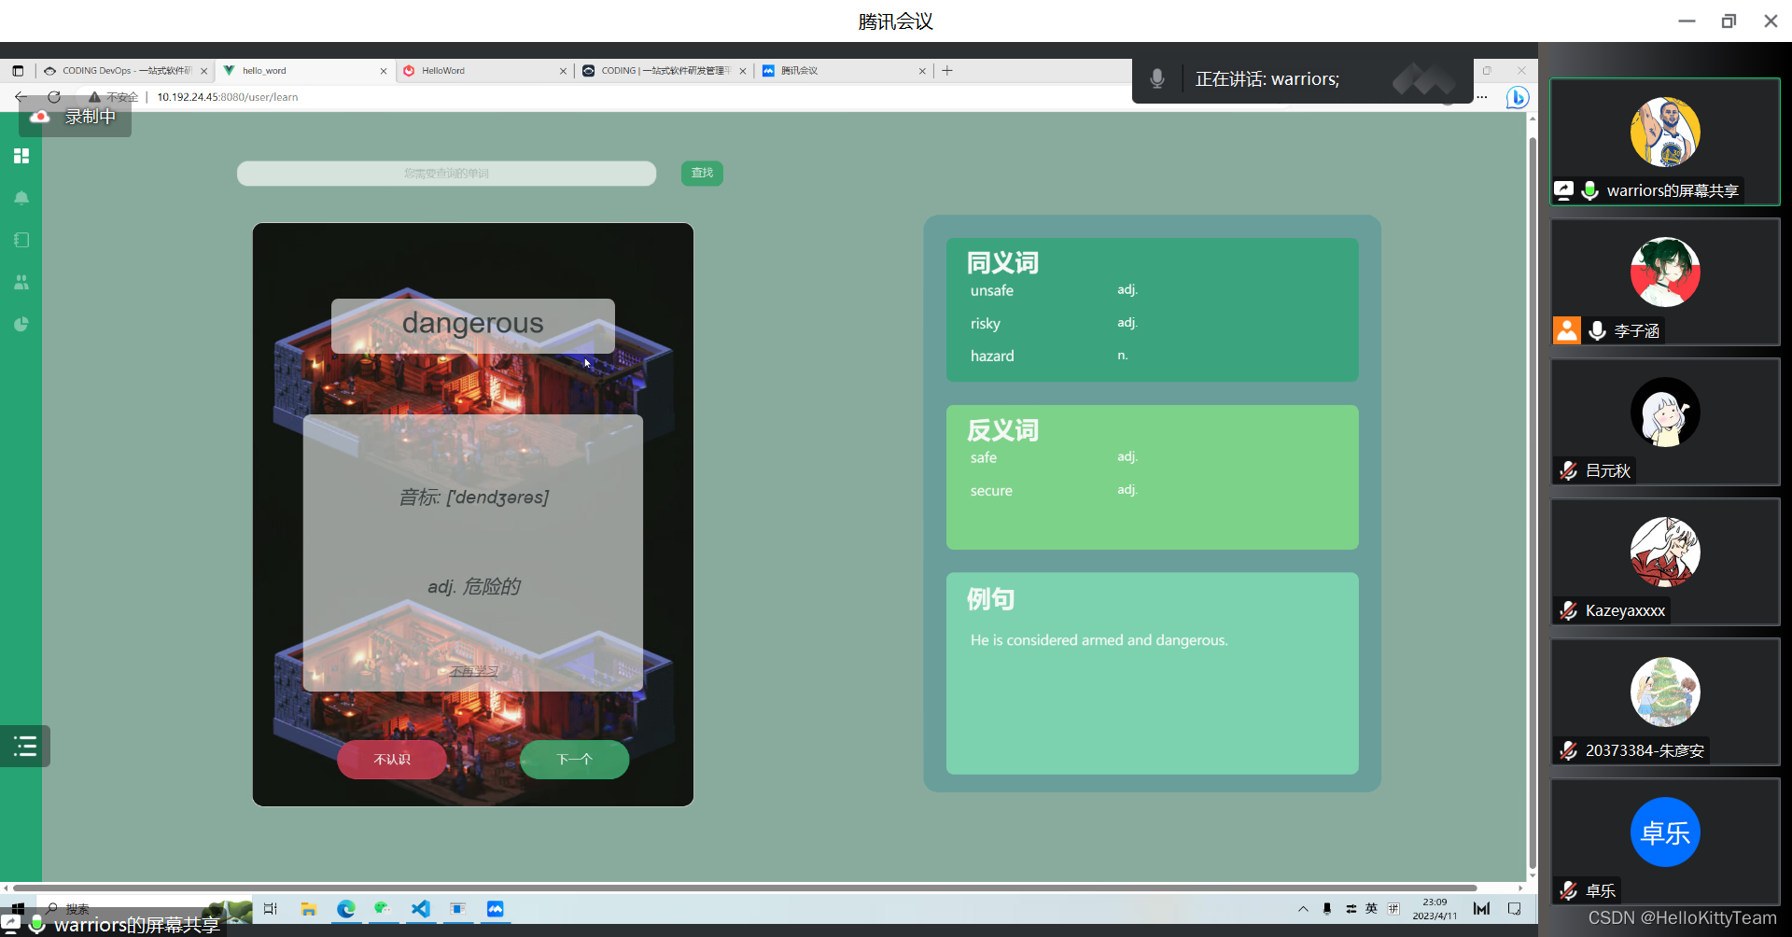Toggle the 英 input language indicator

pos(1371,909)
